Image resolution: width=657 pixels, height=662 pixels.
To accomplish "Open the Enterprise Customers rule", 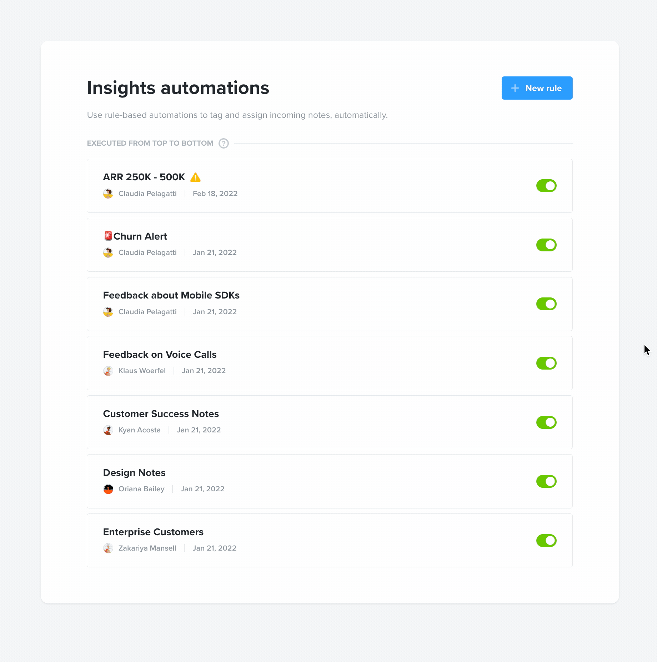I will pyautogui.click(x=330, y=540).
